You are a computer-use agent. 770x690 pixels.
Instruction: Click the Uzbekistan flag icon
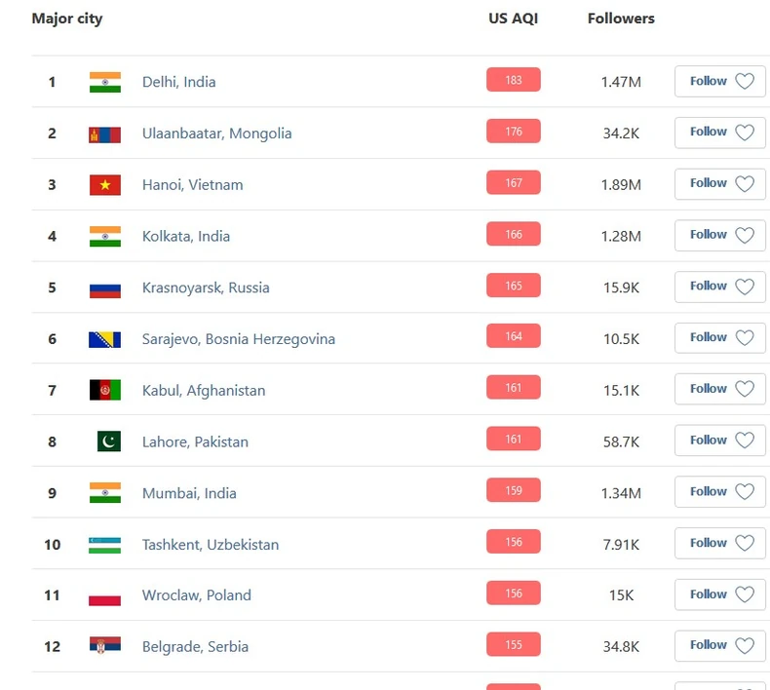[104, 545]
